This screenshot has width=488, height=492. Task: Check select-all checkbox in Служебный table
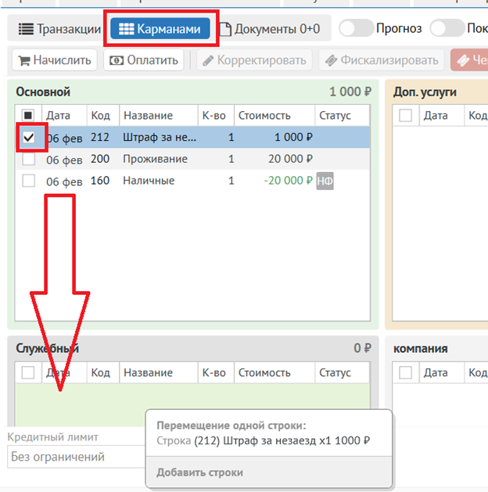coord(29,373)
